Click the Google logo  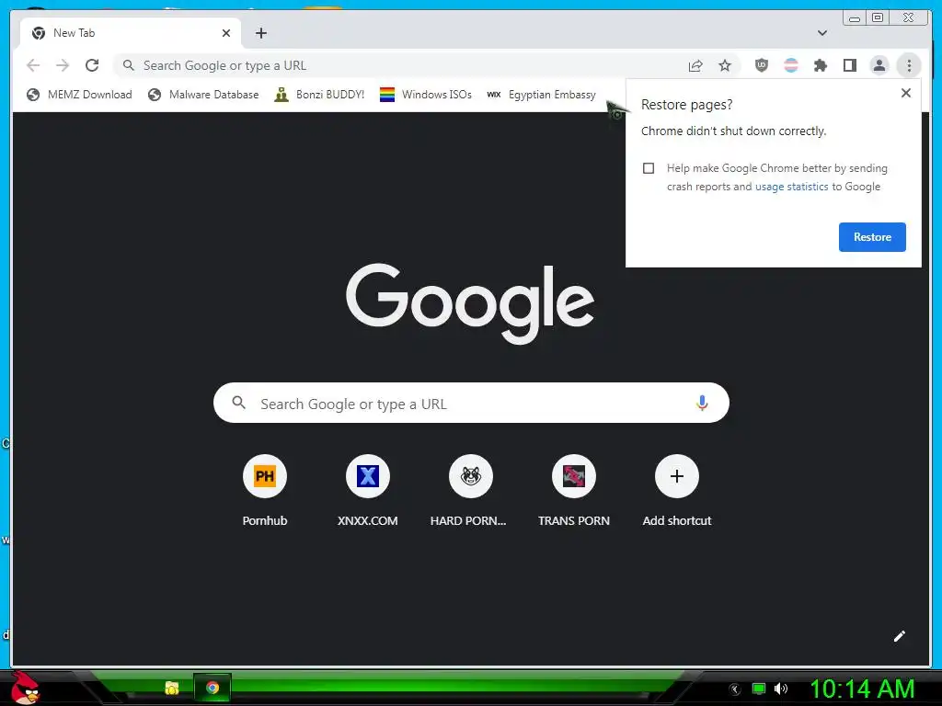(470, 303)
